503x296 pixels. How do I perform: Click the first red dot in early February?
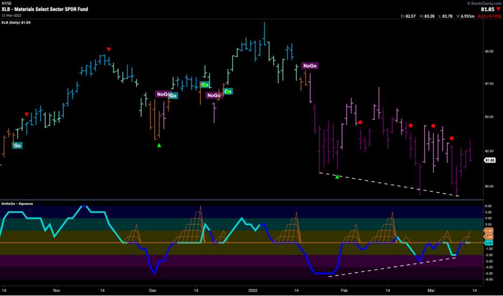361,122
